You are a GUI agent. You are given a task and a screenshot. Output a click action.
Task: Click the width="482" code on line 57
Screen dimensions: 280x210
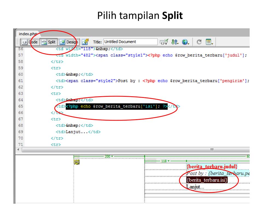click(x=81, y=55)
